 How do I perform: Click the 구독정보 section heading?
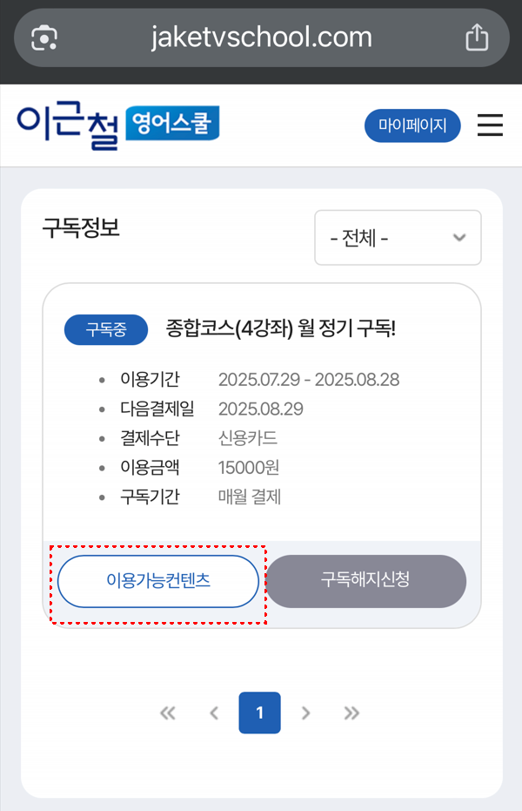click(81, 227)
